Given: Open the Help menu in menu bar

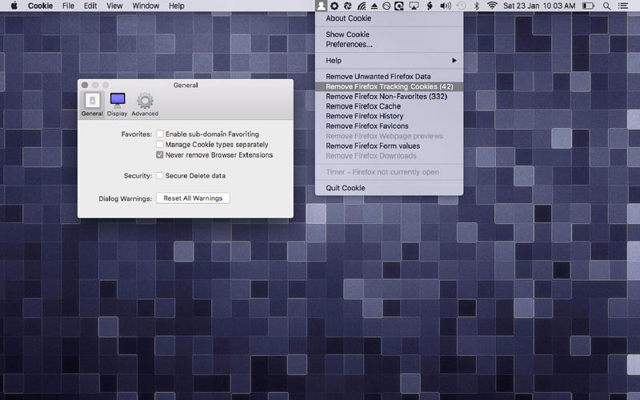Looking at the screenshot, I should click(x=177, y=6).
